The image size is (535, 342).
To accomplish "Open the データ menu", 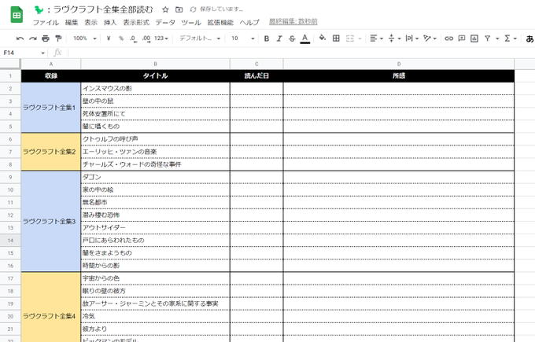I will [x=165, y=23].
